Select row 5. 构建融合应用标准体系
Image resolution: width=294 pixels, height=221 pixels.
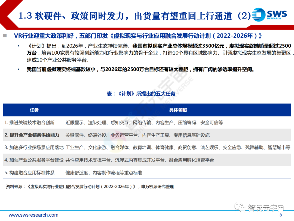(147, 172)
